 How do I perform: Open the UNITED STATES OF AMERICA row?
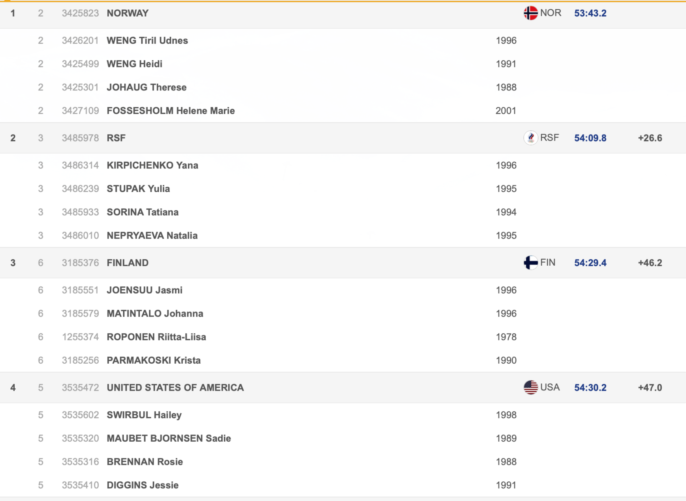click(343, 388)
